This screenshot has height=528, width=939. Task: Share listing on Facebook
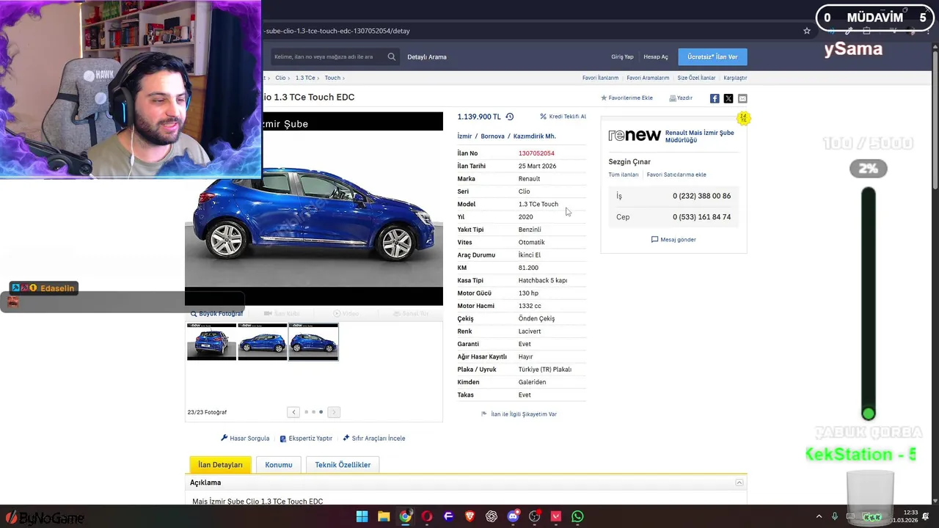pyautogui.click(x=715, y=98)
